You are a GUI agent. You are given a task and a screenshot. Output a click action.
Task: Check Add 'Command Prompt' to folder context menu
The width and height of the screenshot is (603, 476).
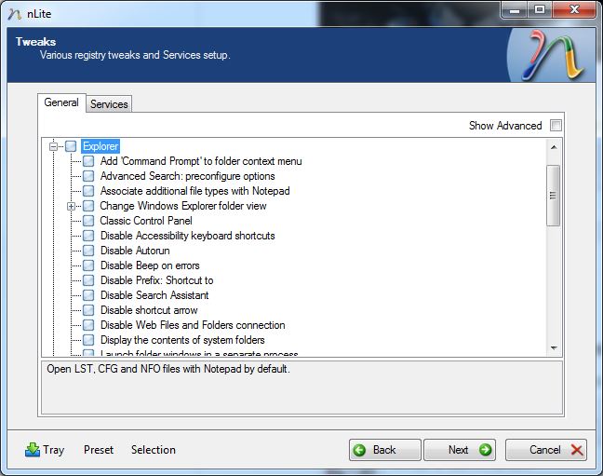point(88,161)
